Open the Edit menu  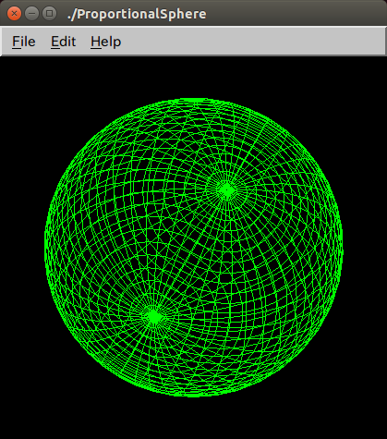coord(63,42)
